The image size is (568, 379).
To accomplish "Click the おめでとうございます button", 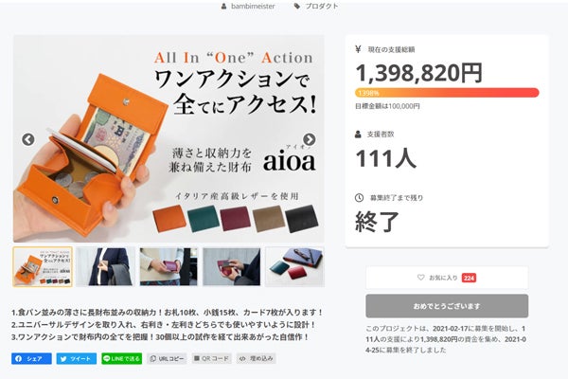I will coord(446,306).
